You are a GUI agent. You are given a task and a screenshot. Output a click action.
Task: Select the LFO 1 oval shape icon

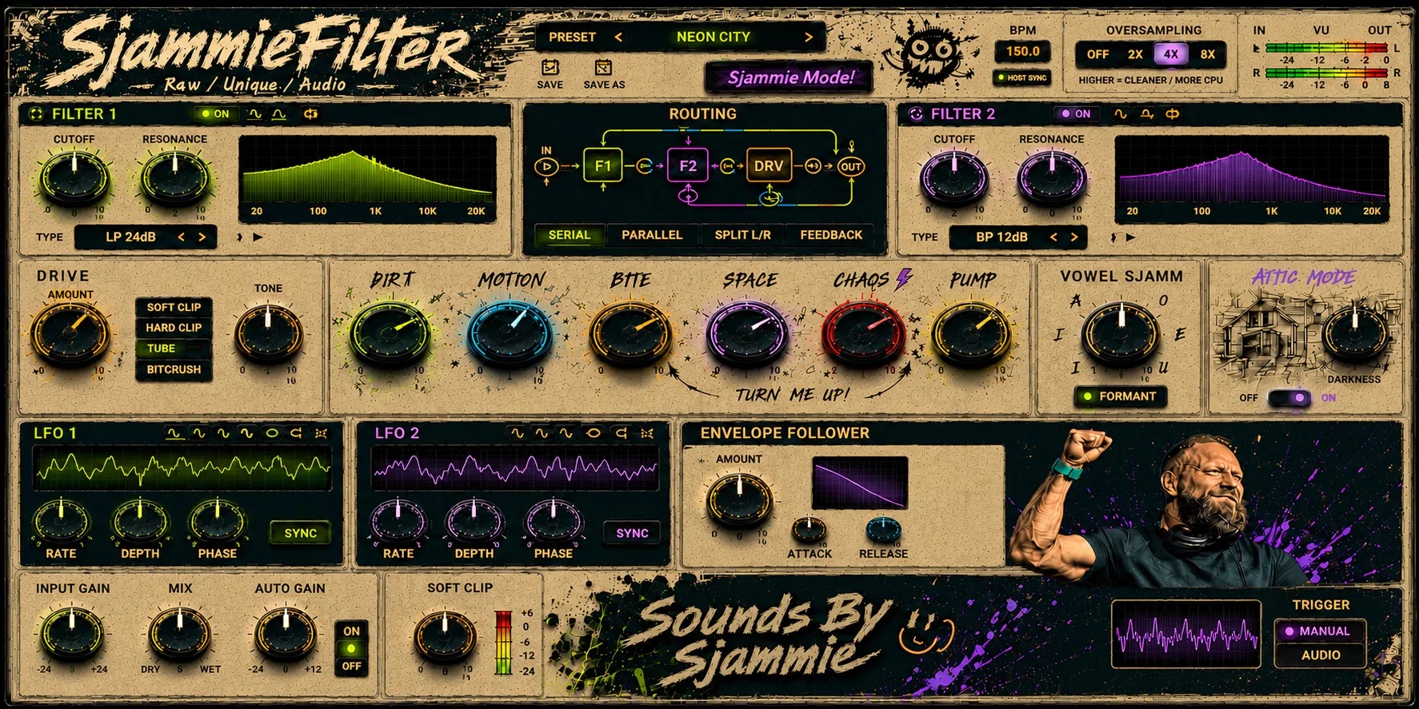click(272, 433)
